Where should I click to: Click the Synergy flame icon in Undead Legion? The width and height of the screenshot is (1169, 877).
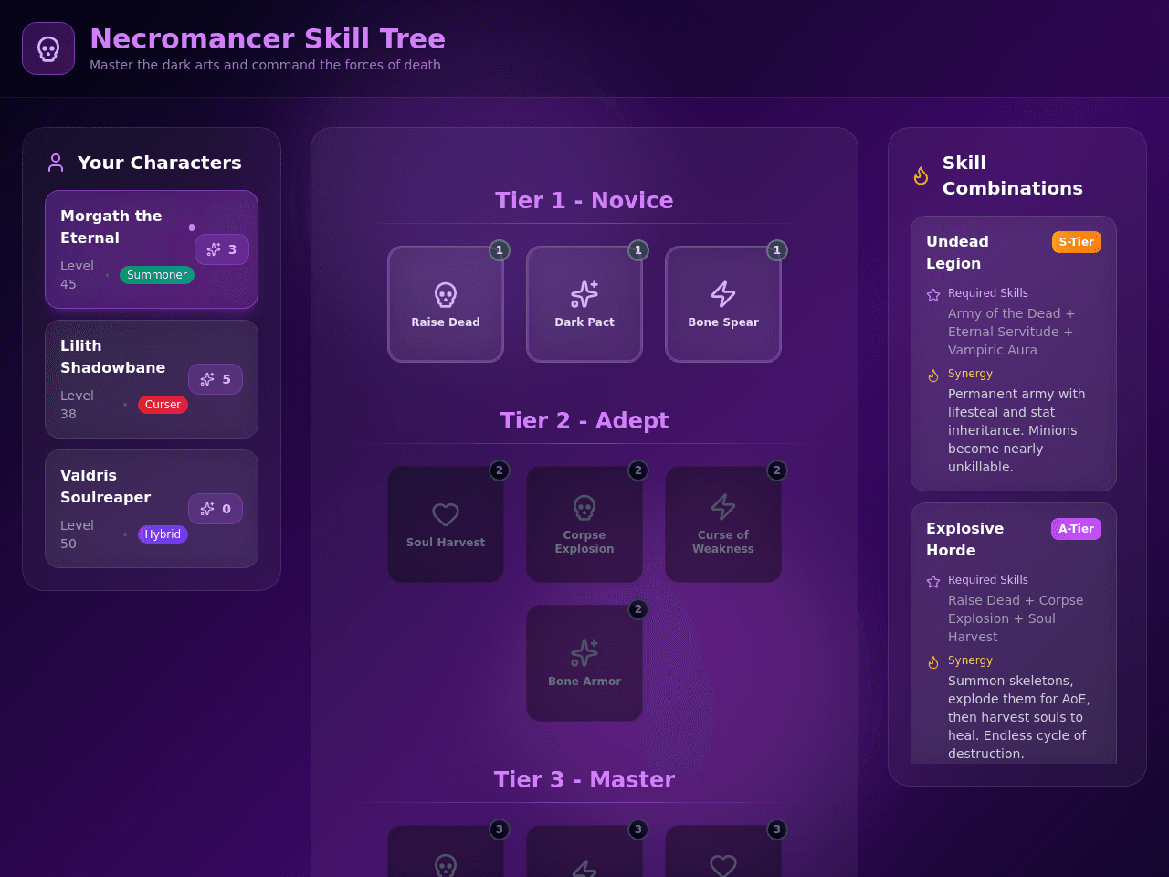(933, 375)
